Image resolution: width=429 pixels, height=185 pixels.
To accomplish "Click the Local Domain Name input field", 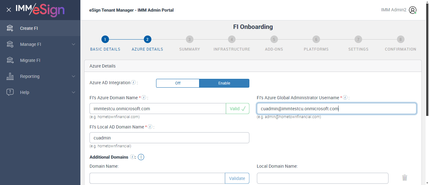I will click(323, 178).
